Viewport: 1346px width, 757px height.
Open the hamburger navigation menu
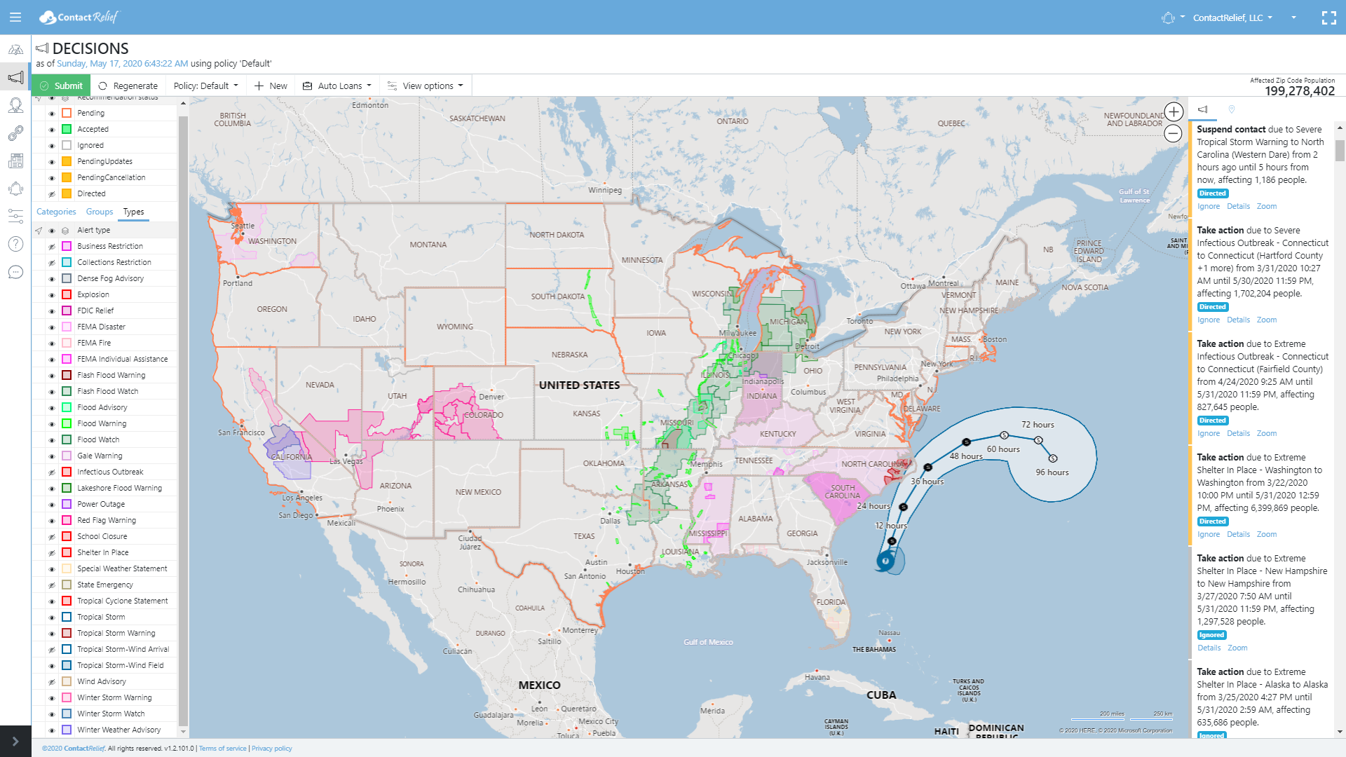15,17
